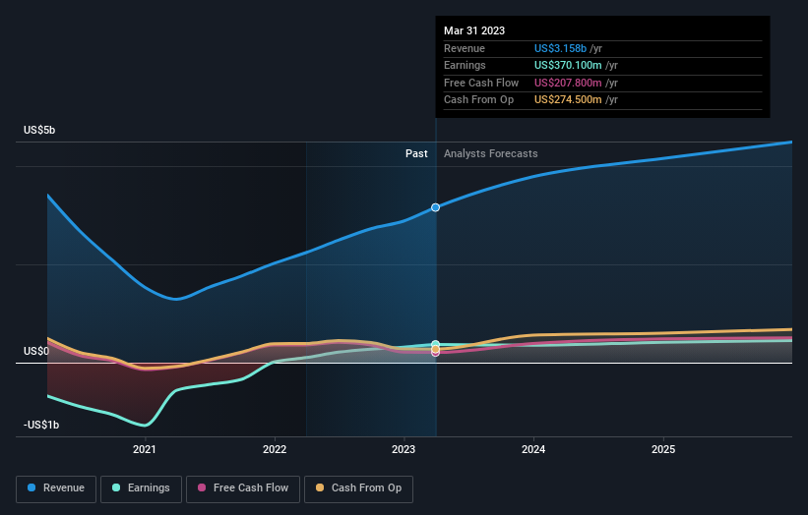808x515 pixels.
Task: Click the 2023 x-axis label
Action: (x=403, y=449)
